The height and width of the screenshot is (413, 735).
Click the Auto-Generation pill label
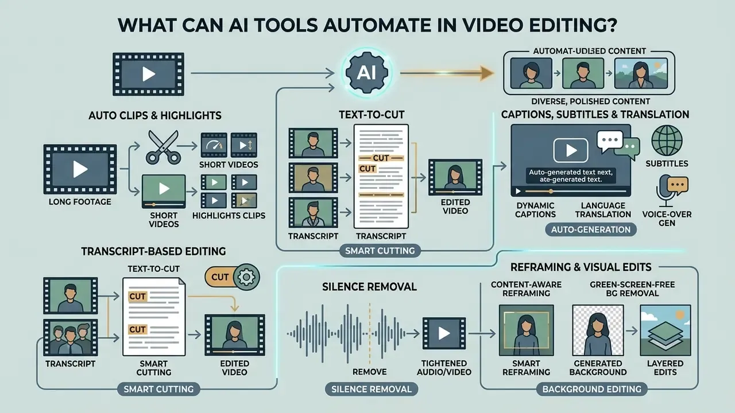(x=590, y=229)
